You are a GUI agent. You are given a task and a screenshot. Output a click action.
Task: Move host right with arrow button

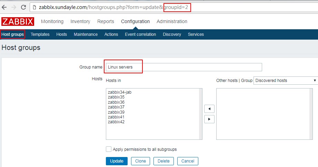[x=209, y=119]
